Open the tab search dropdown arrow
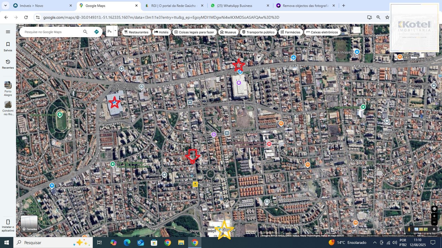The height and width of the screenshot is (248, 442). tap(5, 6)
